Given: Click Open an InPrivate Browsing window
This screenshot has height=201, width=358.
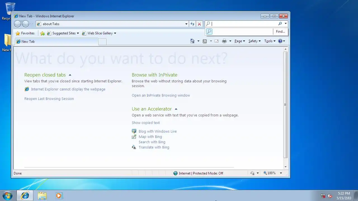Looking at the screenshot, I should [x=161, y=95].
